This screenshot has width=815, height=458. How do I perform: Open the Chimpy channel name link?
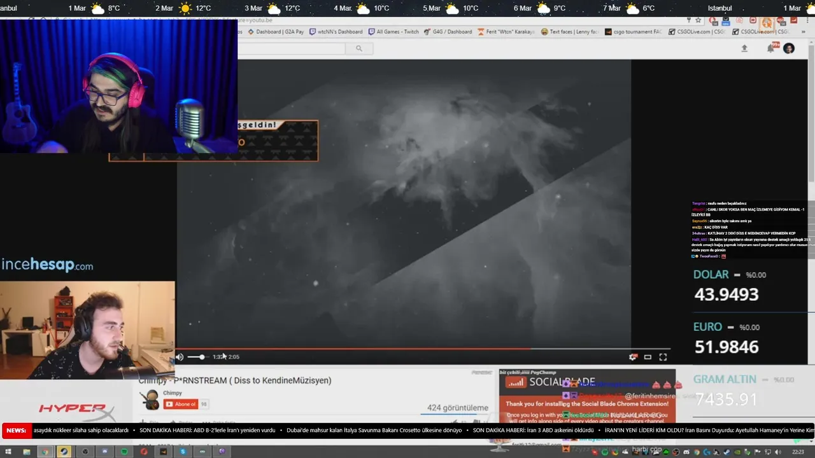173,393
